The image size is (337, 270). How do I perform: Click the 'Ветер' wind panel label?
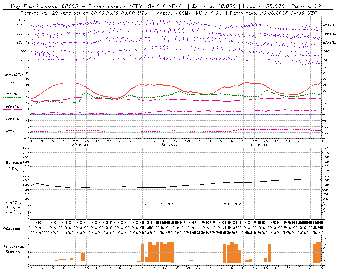point(24,20)
